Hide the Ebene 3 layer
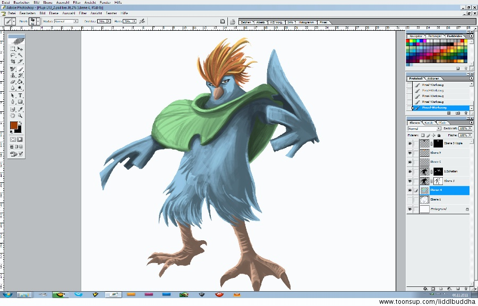The width and height of the screenshot is (478, 306). (409, 181)
